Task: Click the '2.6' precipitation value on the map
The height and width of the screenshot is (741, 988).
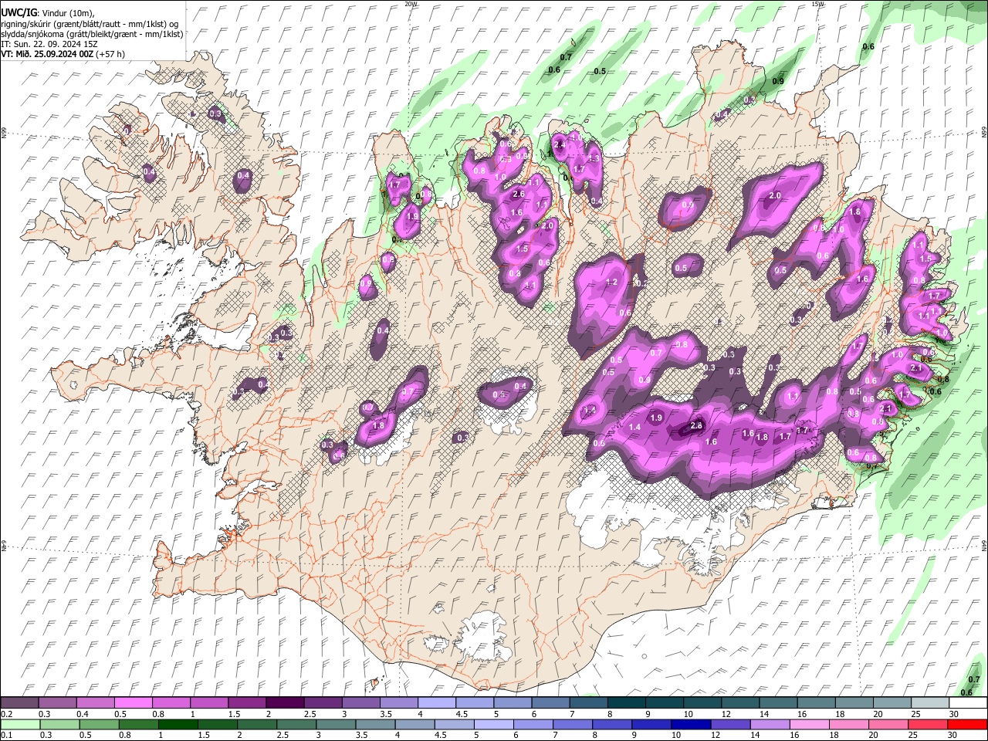Action: click(518, 195)
